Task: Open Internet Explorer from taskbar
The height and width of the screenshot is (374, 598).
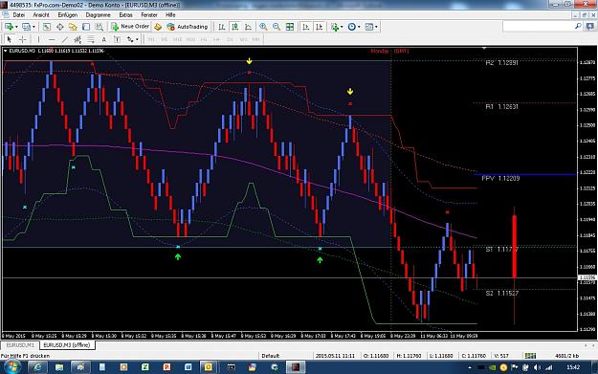Action: click(38, 367)
